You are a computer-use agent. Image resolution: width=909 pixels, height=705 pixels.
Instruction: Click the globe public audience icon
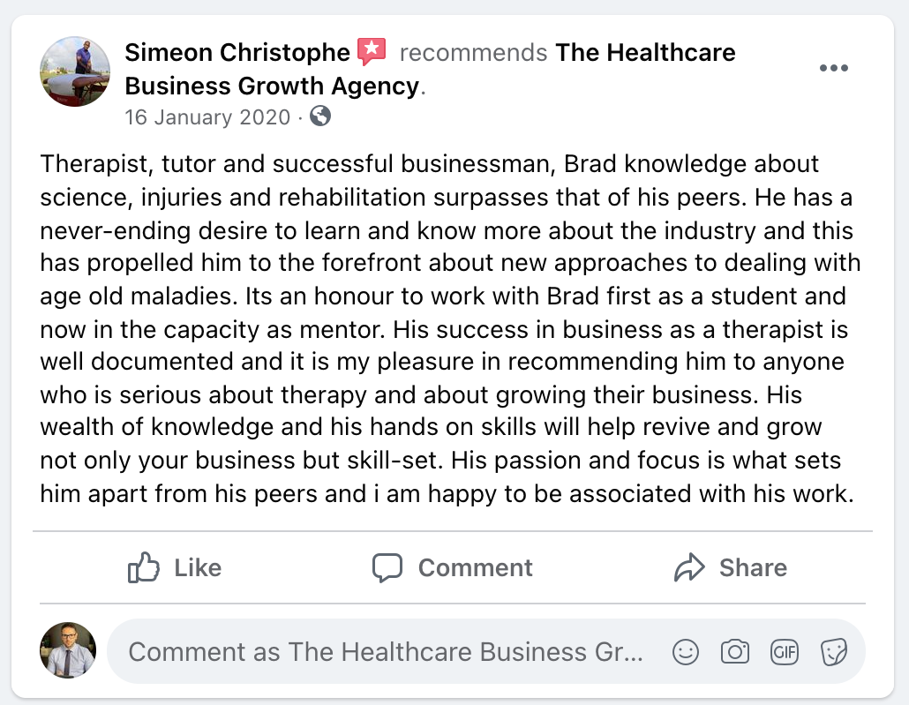pyautogui.click(x=320, y=116)
